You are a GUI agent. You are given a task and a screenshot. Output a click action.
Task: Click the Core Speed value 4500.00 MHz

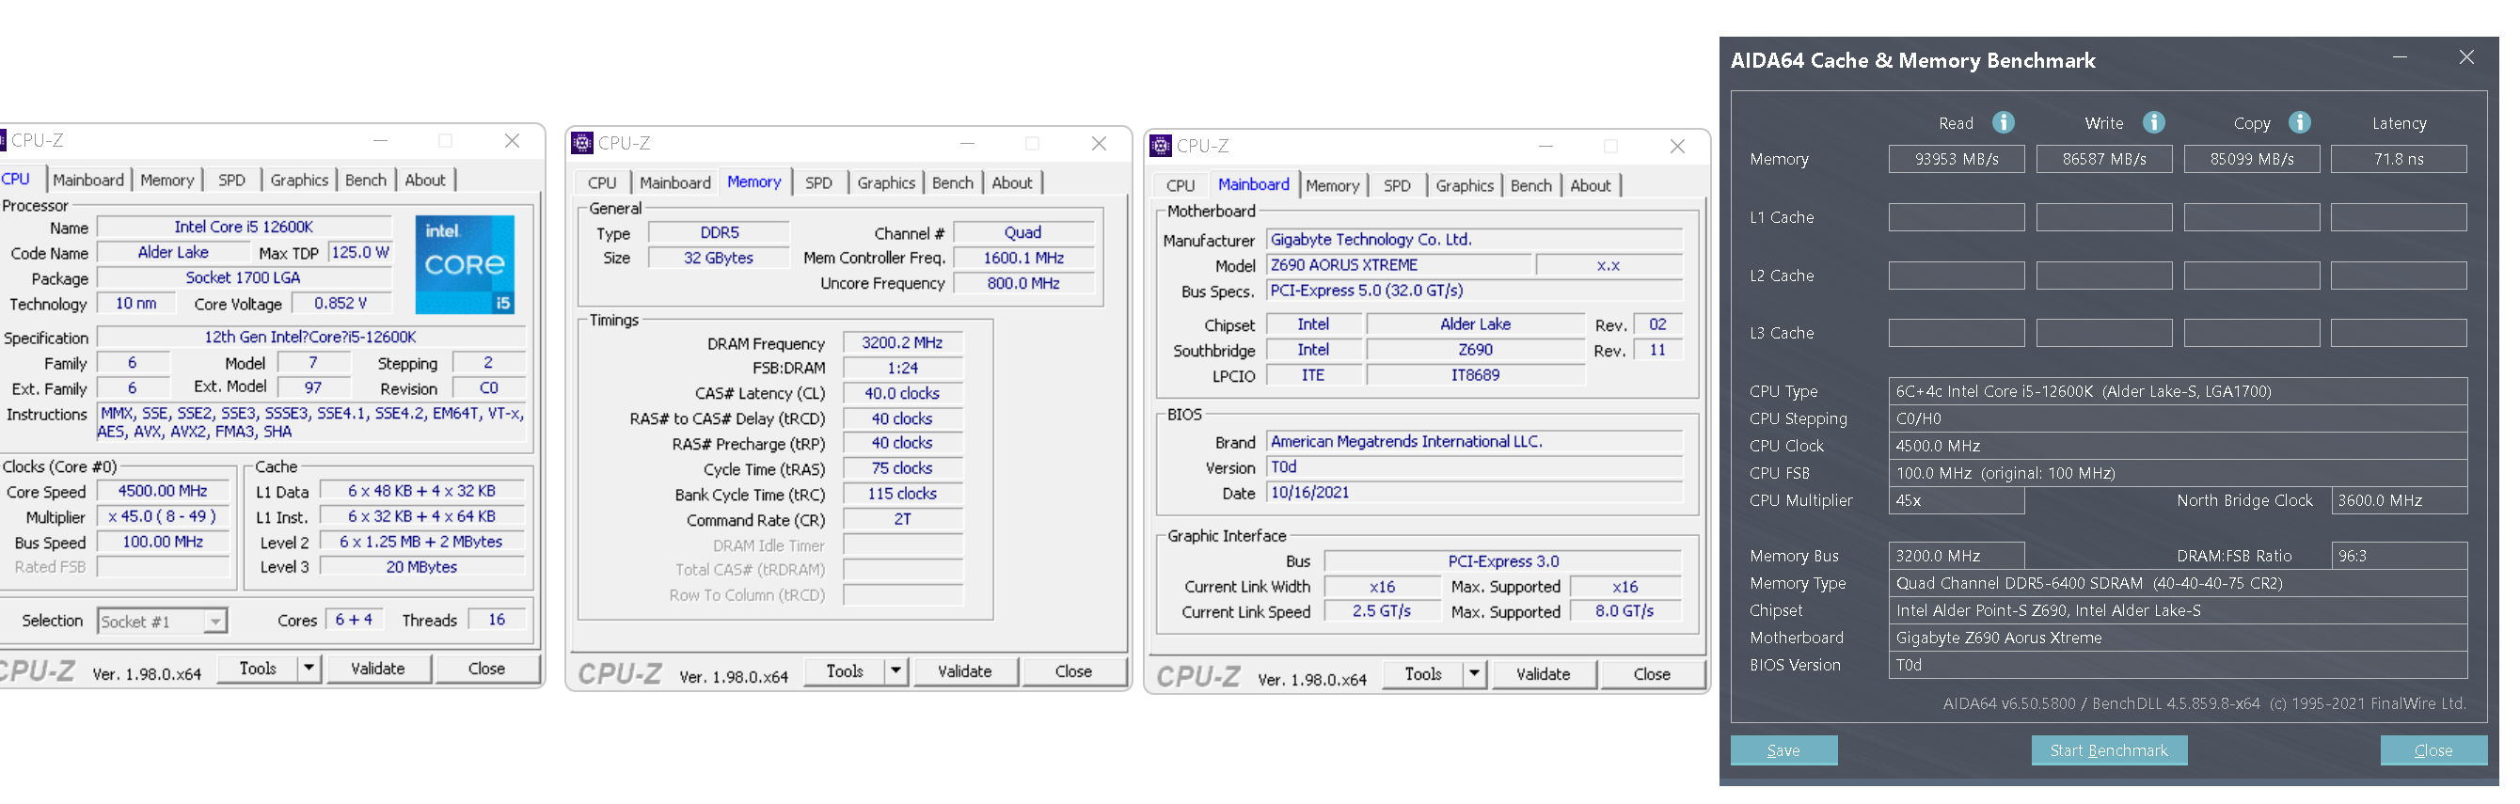[163, 491]
